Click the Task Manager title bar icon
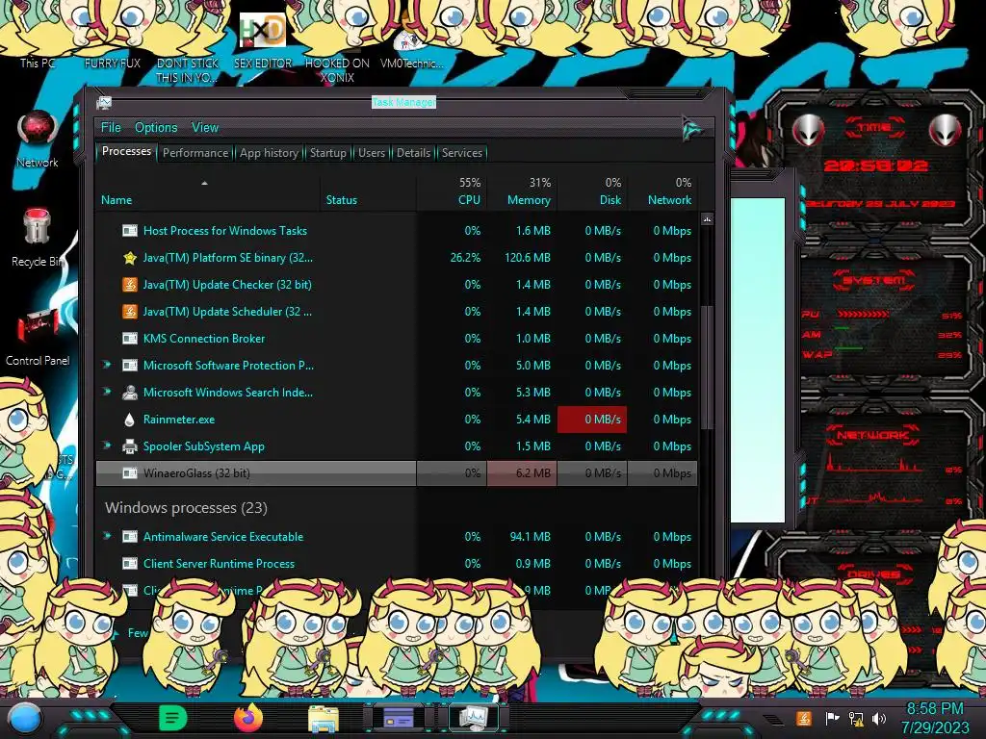The image size is (986, 739). click(104, 102)
